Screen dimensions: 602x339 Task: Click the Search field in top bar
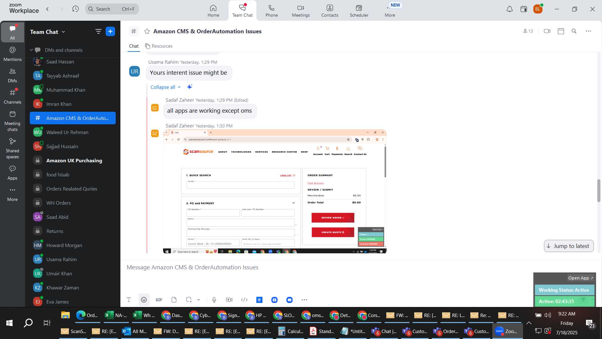[112, 9]
